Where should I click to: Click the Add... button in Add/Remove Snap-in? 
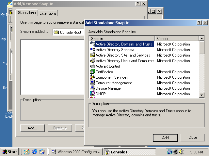pos(32,128)
